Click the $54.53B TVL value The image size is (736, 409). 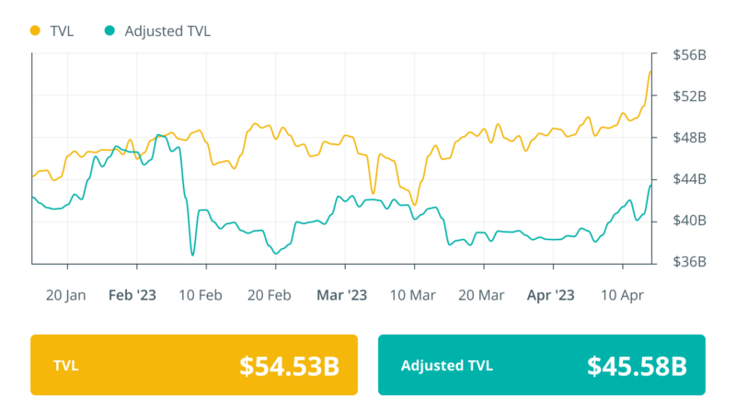click(289, 366)
